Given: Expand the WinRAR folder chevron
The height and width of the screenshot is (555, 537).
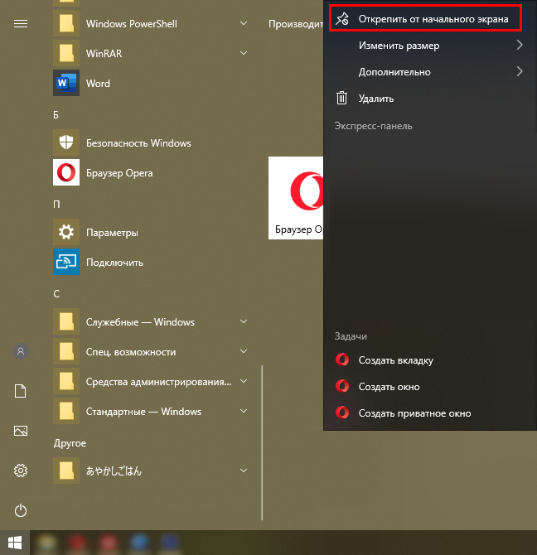Looking at the screenshot, I should pyautogui.click(x=244, y=53).
